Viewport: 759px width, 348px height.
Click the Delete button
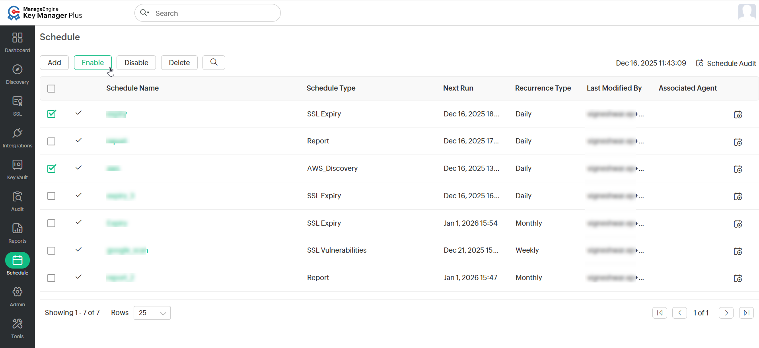(179, 62)
